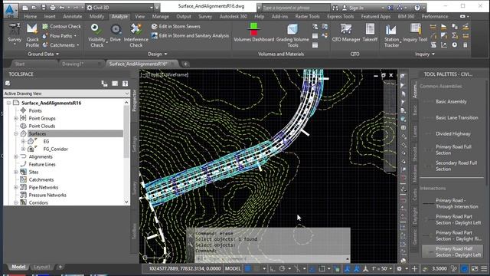Select the Basic Assembly palette item

click(450, 102)
